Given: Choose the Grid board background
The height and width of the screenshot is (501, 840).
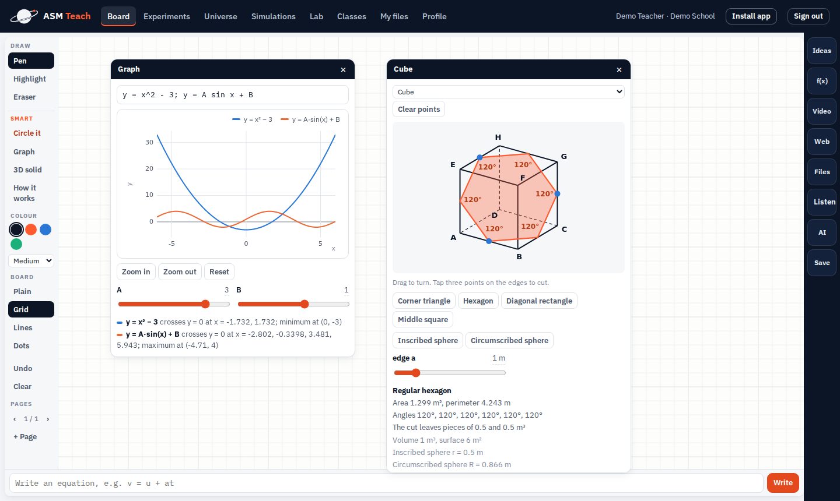Looking at the screenshot, I should pyautogui.click(x=31, y=309).
